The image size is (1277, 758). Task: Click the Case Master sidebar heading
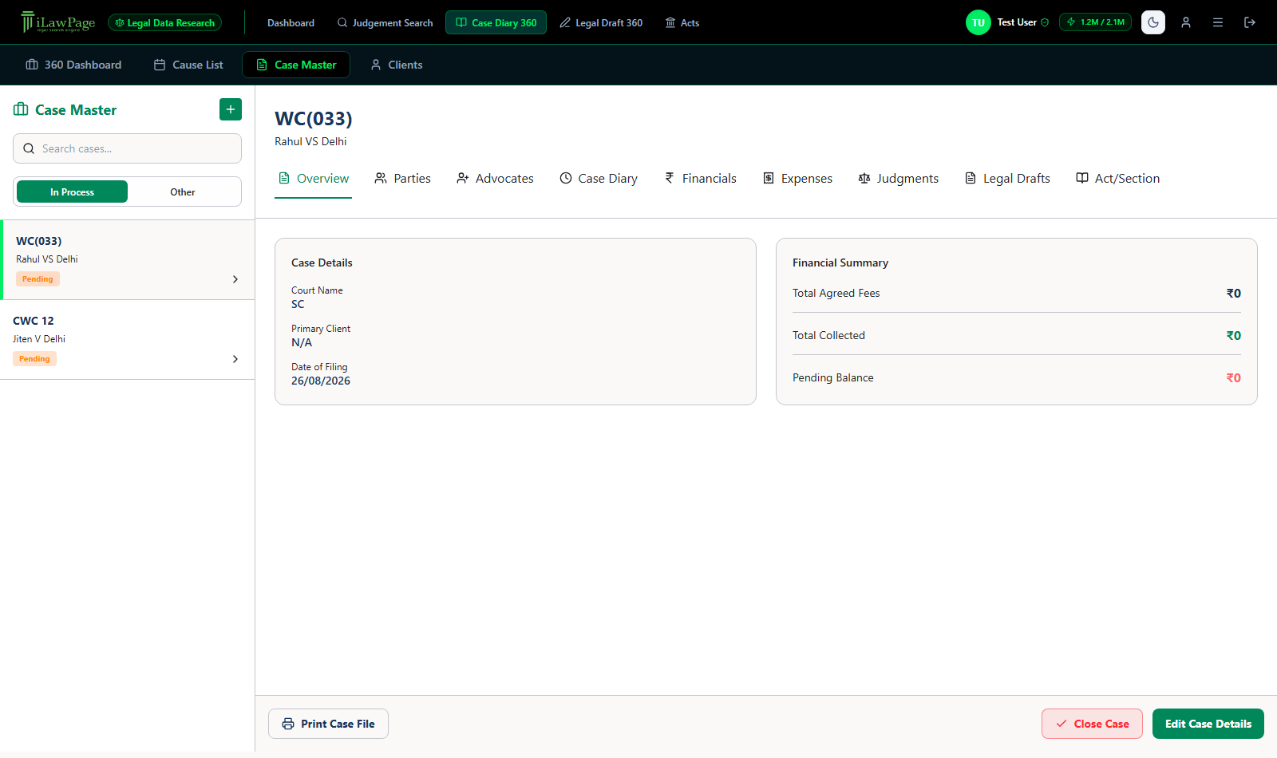76,110
